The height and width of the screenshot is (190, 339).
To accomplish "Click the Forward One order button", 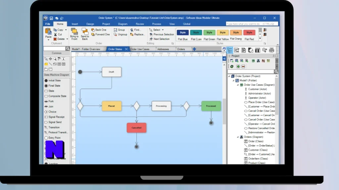I will pos(101,34).
